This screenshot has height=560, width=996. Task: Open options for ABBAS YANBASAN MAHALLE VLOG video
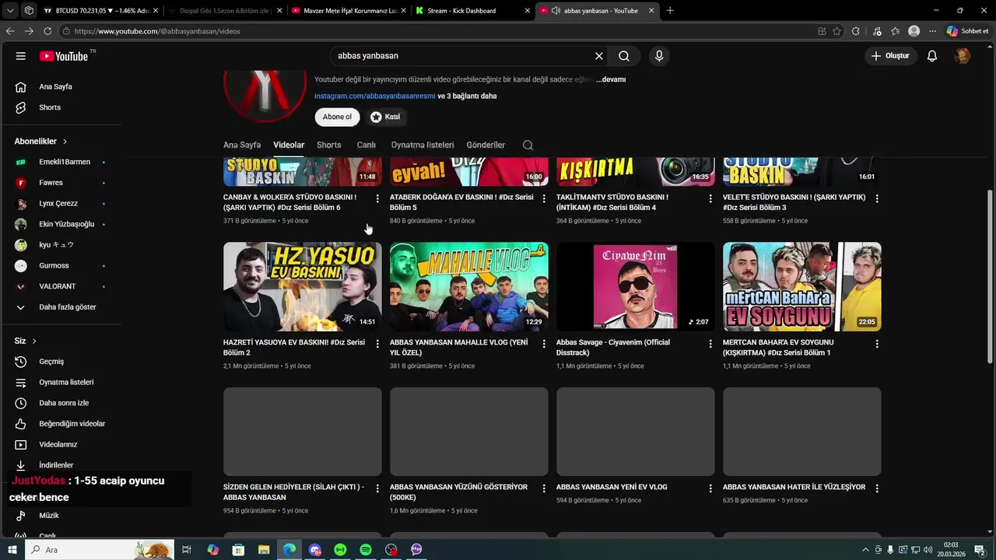(544, 344)
